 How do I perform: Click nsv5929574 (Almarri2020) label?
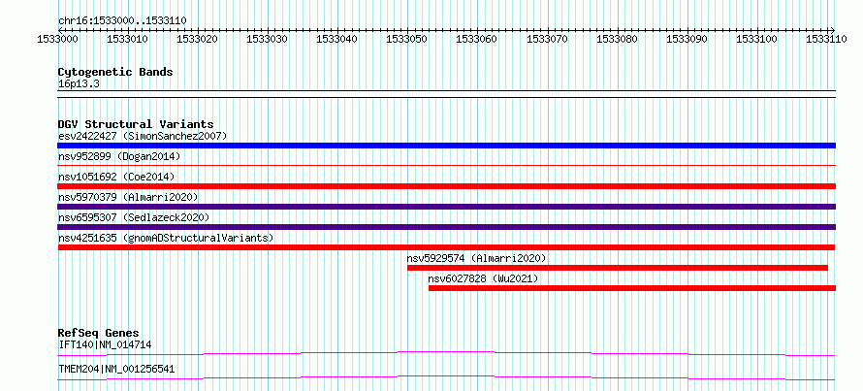(x=477, y=258)
